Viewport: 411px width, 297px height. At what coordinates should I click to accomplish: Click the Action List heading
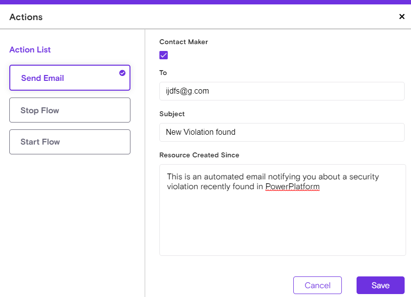pos(30,49)
